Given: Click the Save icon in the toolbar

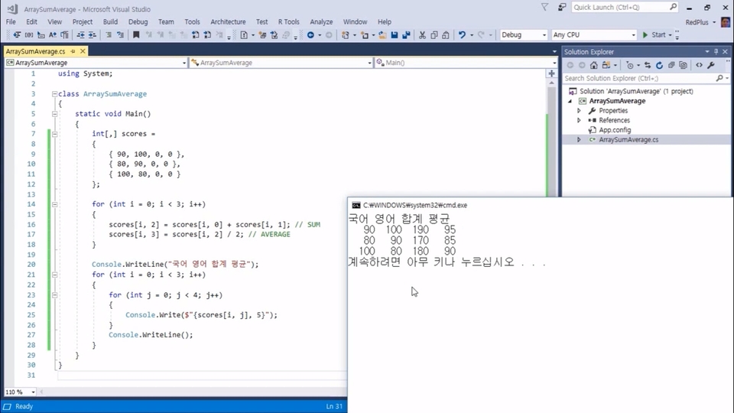Looking at the screenshot, I should pos(395,35).
